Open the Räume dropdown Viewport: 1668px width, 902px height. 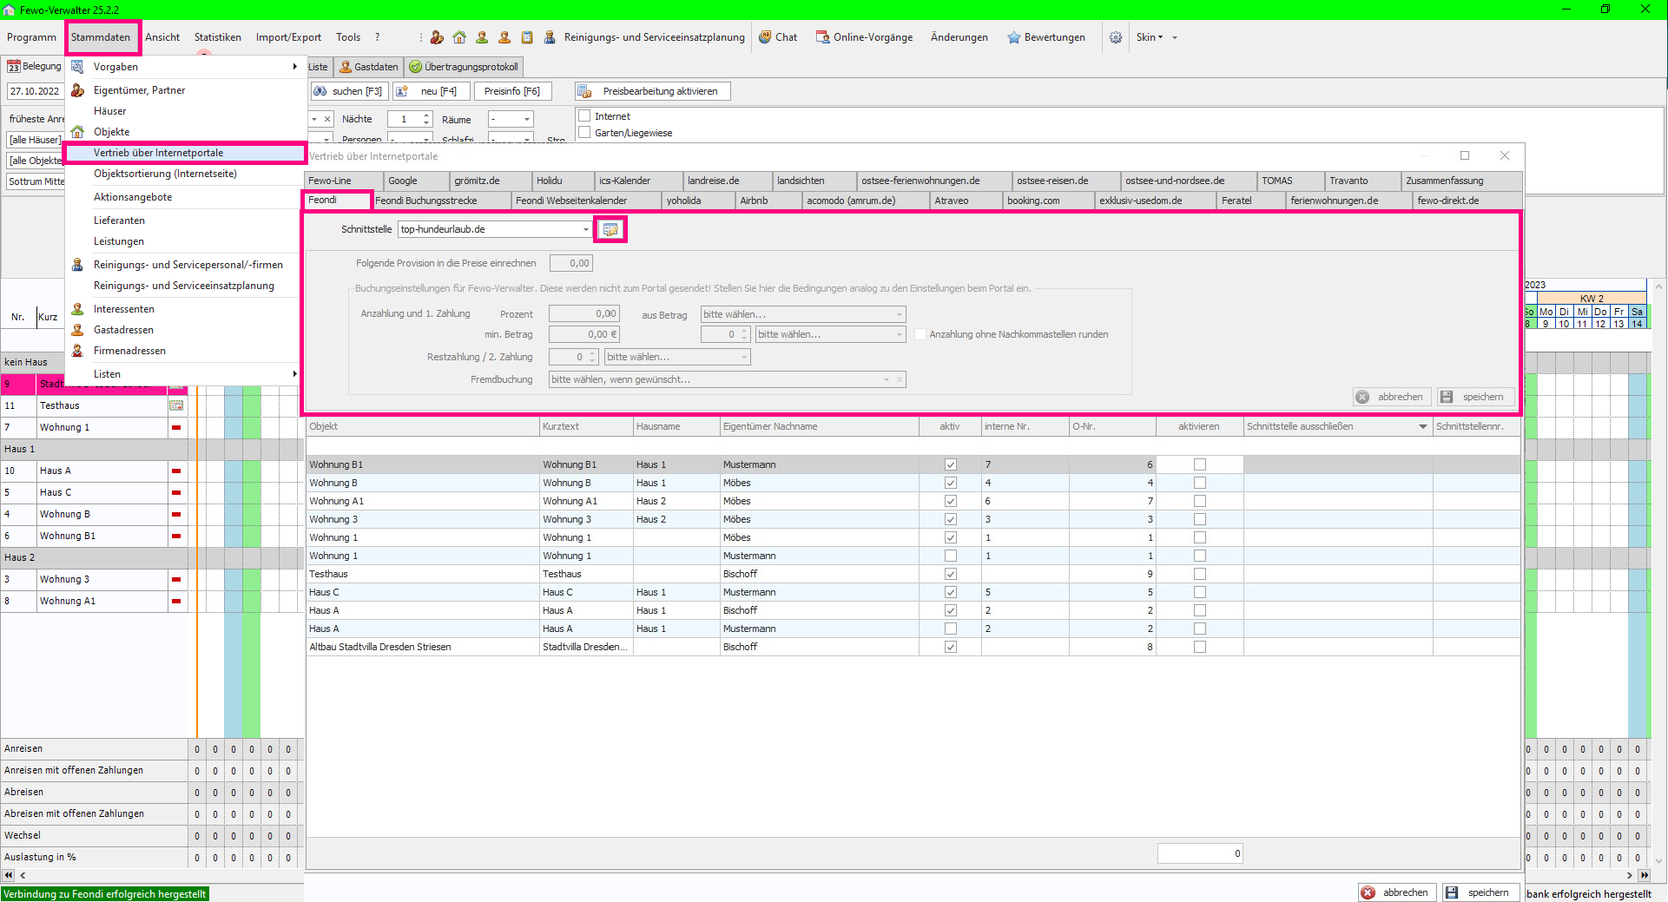[527, 119]
